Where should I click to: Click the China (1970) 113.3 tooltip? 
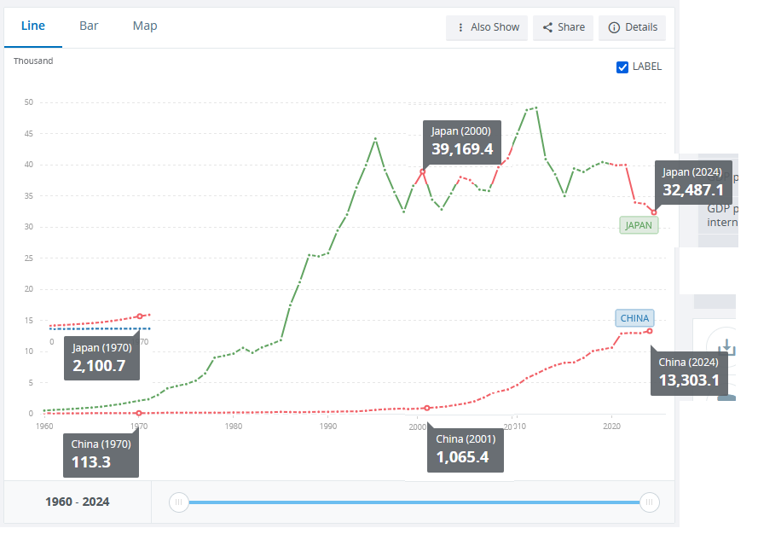[x=101, y=454]
